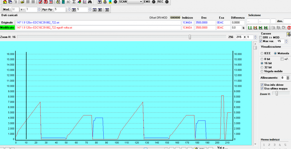Click the red framed zero icon
The width and height of the screenshot is (291, 149).
point(51,2)
